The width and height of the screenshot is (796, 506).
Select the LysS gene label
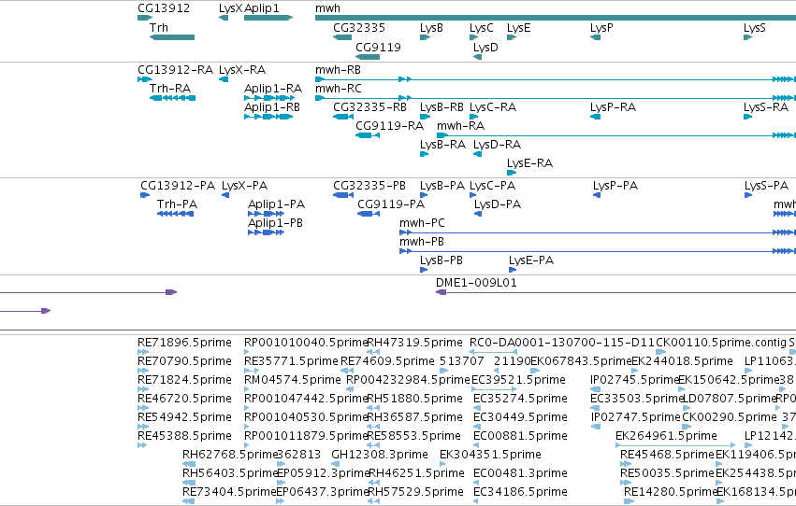[754, 28]
